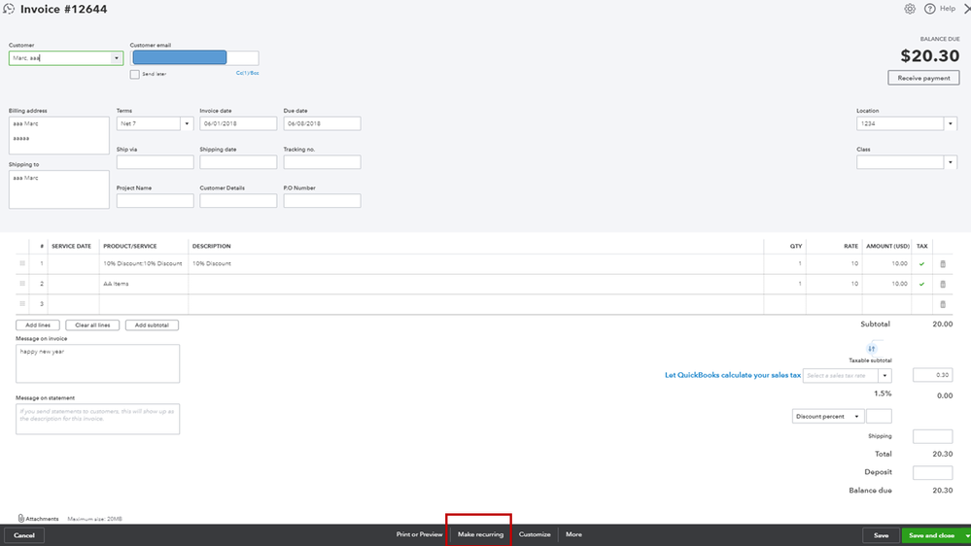Click the Project Name field
The height and width of the screenshot is (546, 971).
tap(155, 200)
